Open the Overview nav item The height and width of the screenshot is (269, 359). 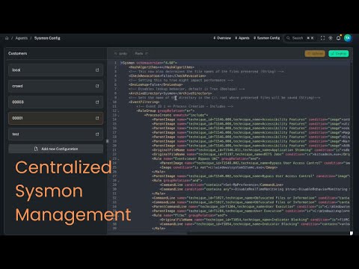click(222, 38)
